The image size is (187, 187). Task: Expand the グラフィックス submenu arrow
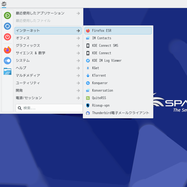(78, 46)
